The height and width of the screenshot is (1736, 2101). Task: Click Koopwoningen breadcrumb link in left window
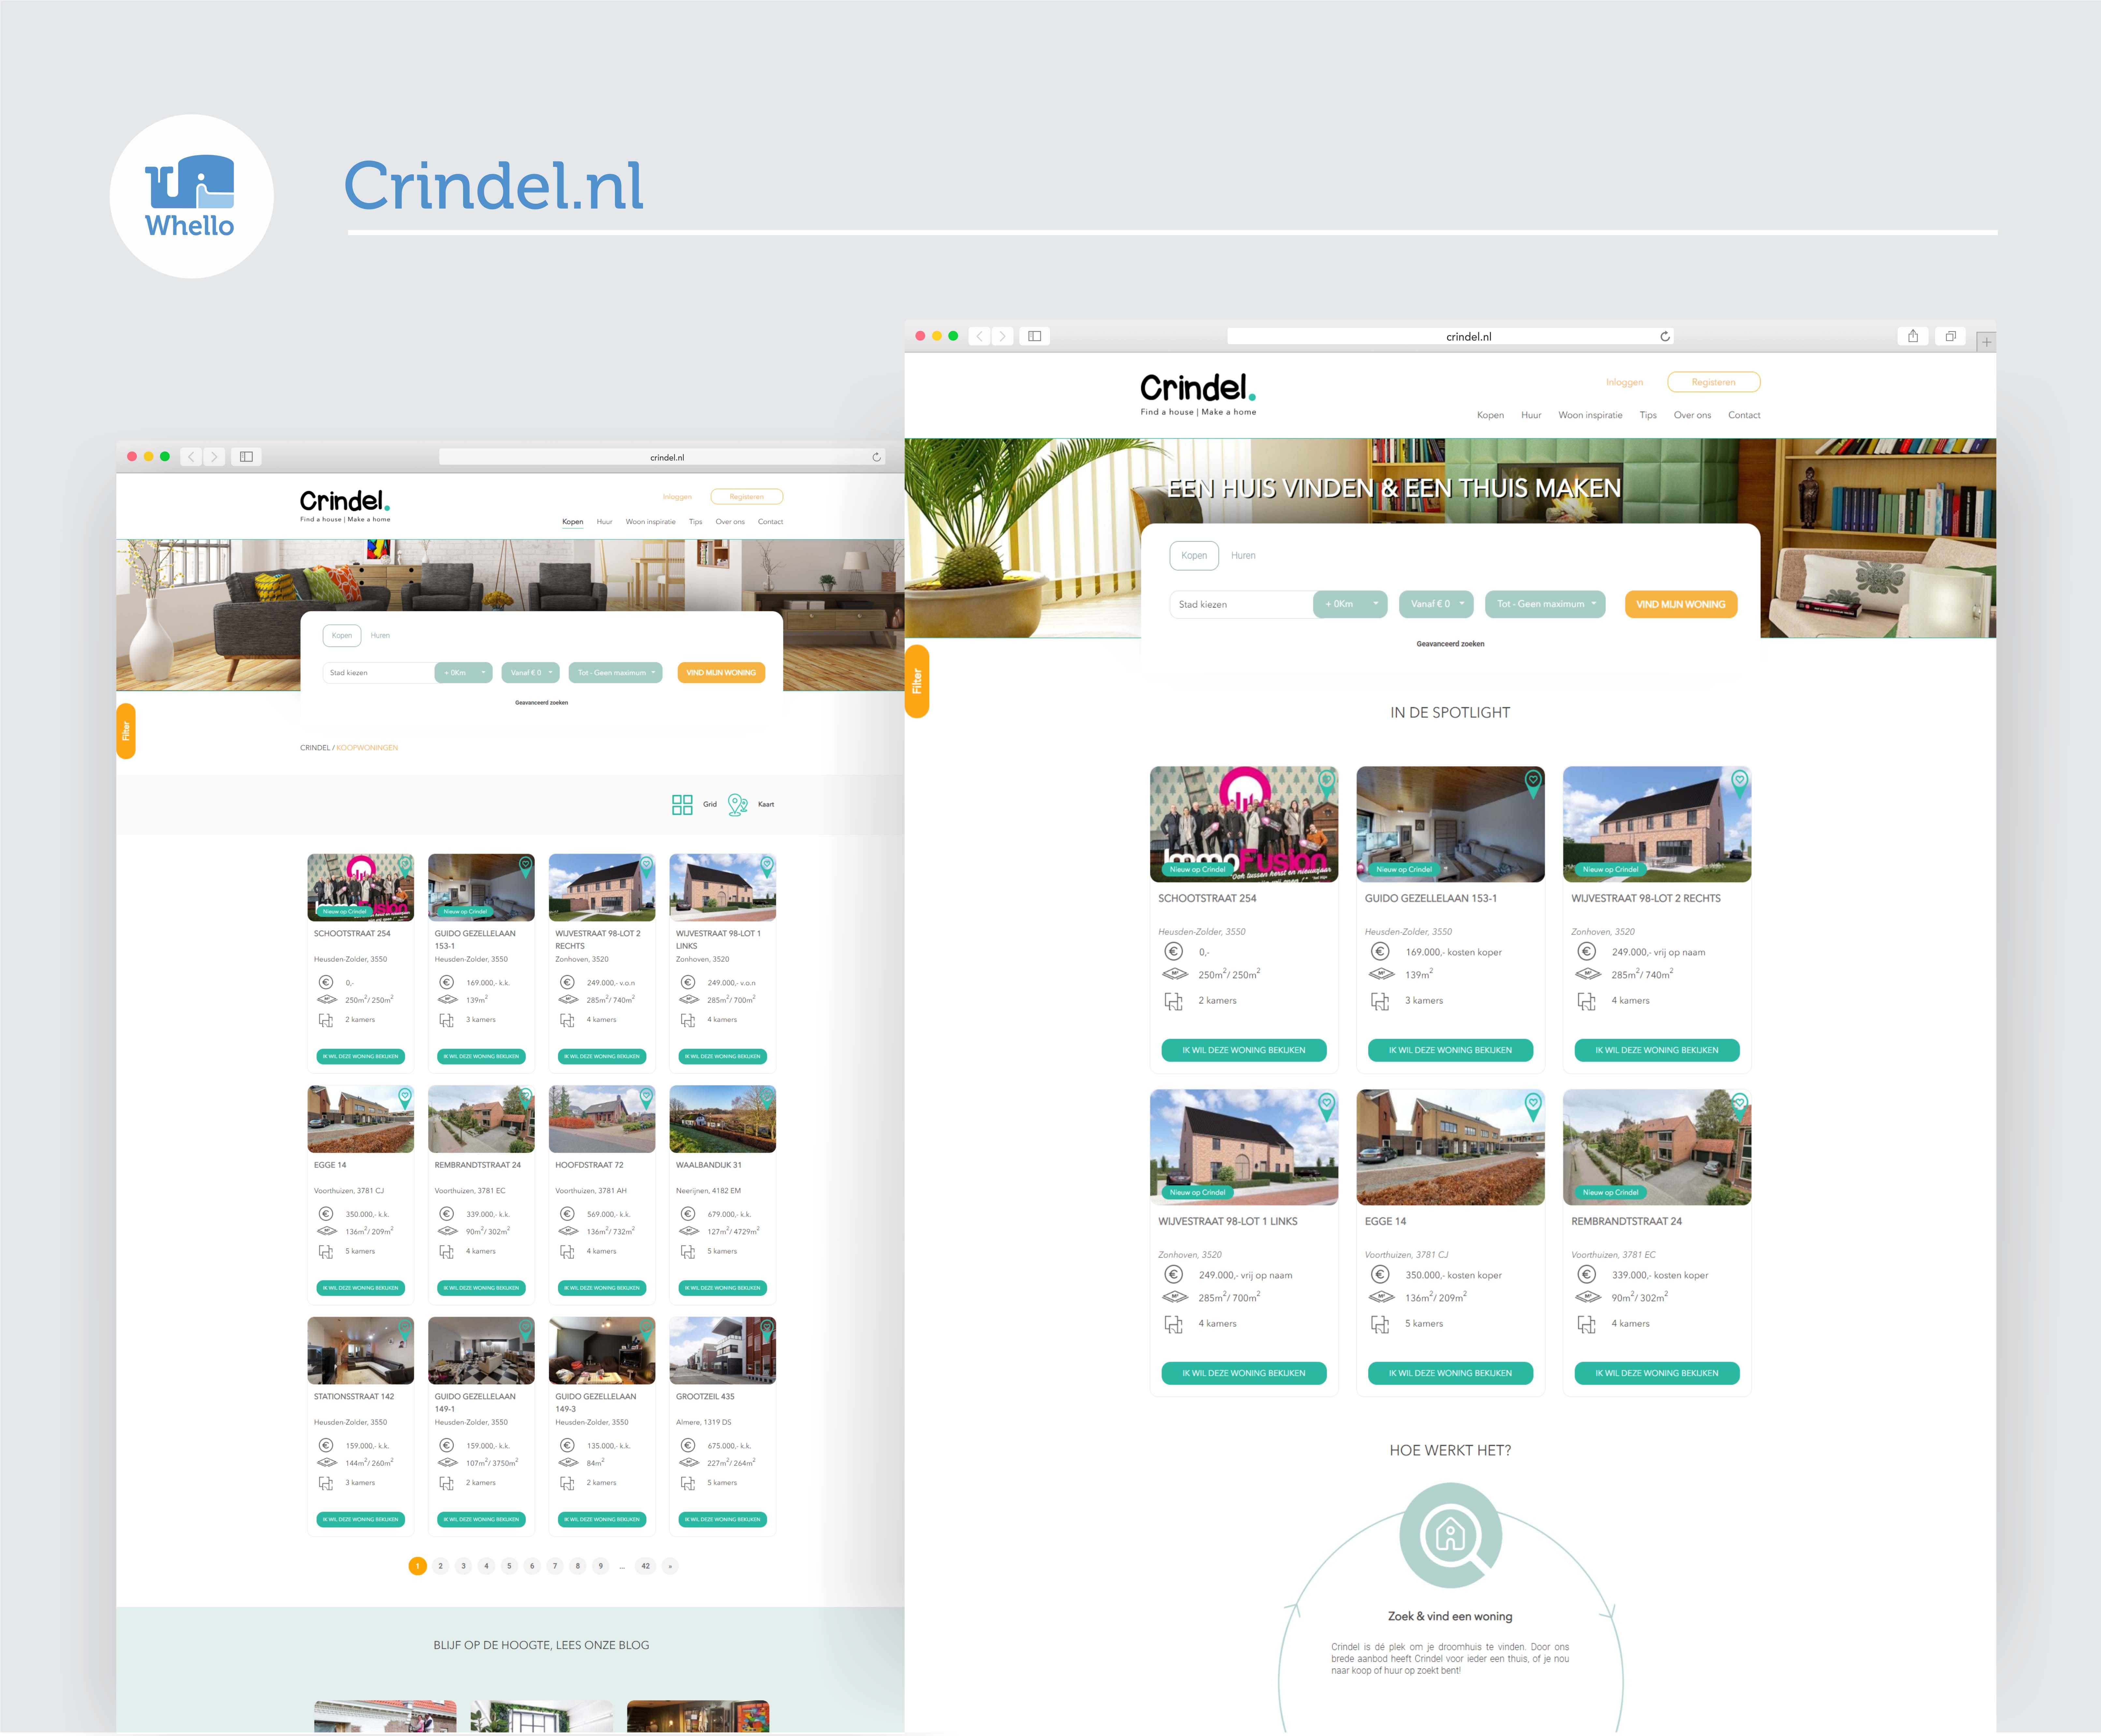tap(367, 748)
